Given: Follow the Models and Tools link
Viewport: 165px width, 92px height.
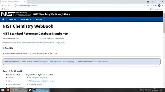Looking at the screenshot, I should tap(22, 43).
